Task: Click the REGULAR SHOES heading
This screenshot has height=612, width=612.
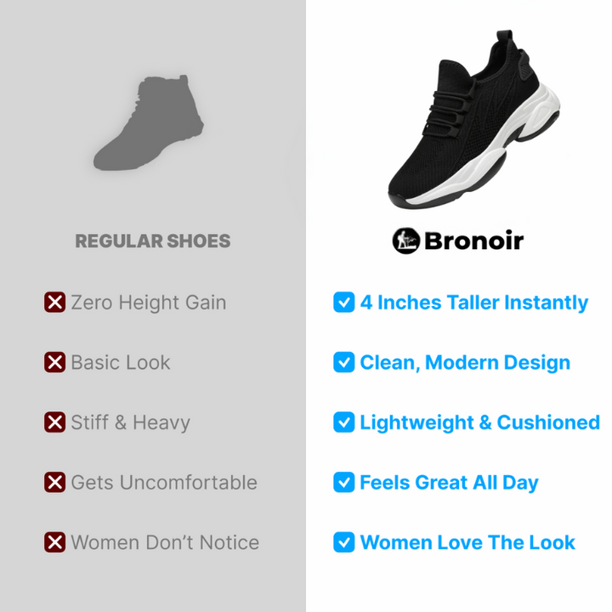Action: coord(153,241)
